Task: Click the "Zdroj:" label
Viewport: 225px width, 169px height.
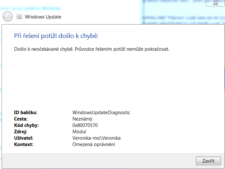Action: tap(20, 132)
